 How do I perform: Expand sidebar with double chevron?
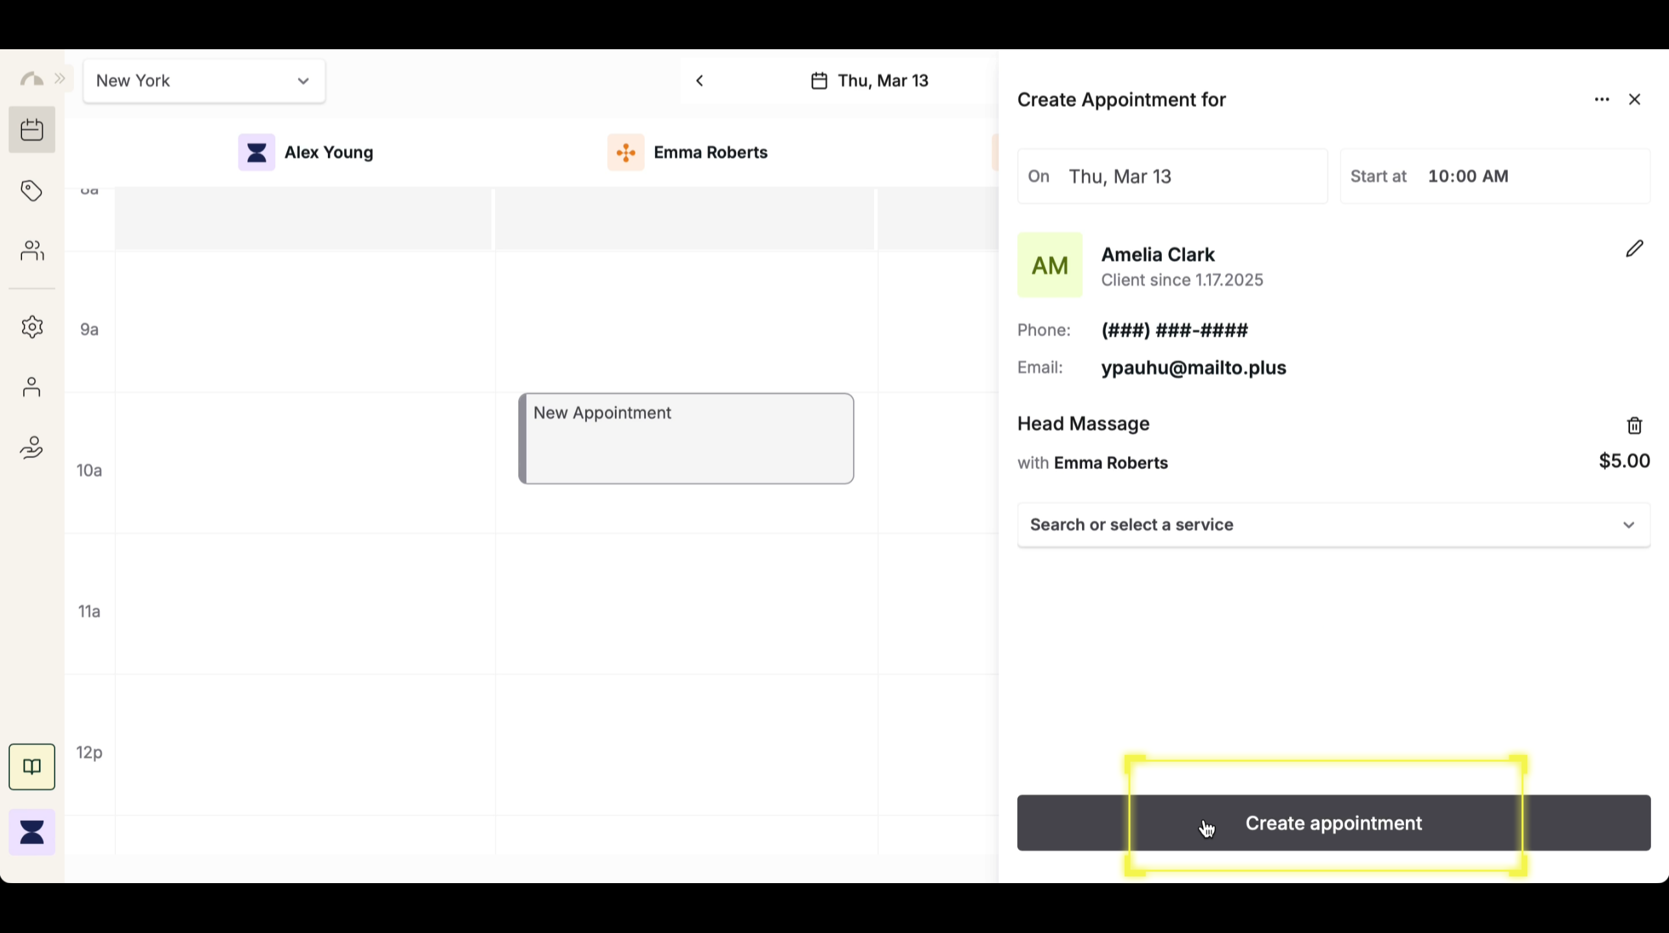point(60,79)
